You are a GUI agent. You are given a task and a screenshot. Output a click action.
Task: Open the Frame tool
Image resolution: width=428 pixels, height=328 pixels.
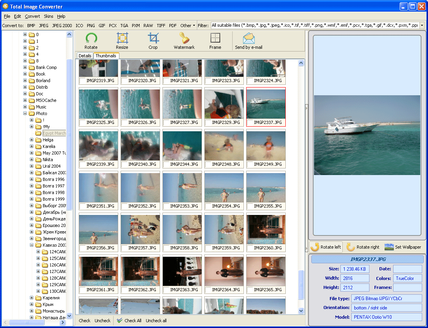click(x=215, y=38)
